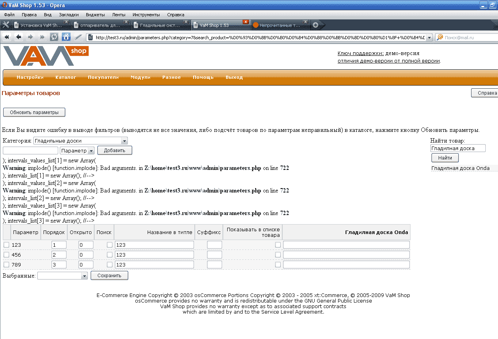
Task: Click the Порядок field in row 456
Action: tap(59, 255)
